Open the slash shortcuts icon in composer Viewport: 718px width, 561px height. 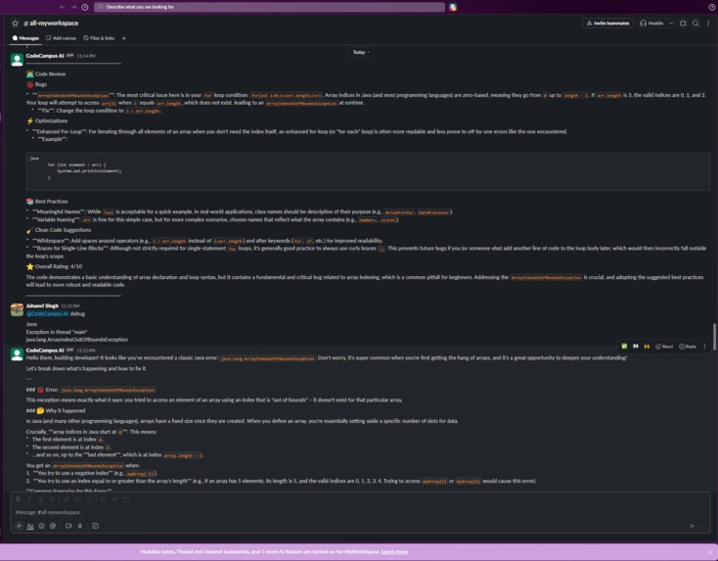pyautogui.click(x=95, y=526)
